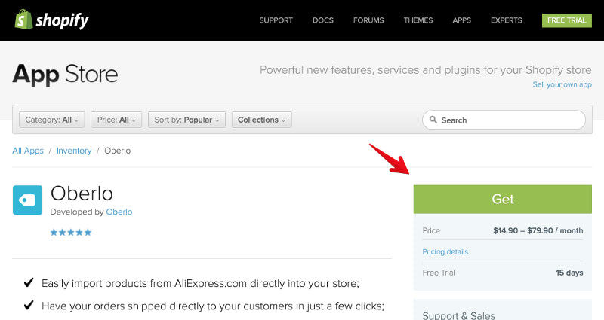The width and height of the screenshot is (604, 320).
Task: Click the five-star rating
Action: pos(71,232)
